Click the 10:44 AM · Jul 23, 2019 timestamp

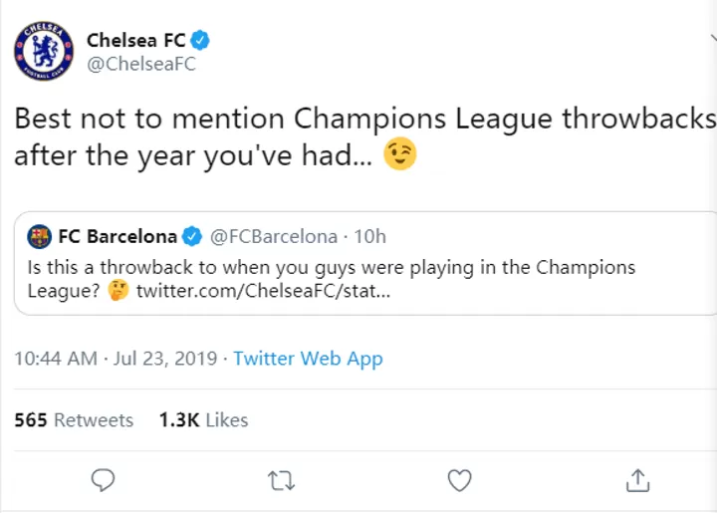click(x=116, y=359)
